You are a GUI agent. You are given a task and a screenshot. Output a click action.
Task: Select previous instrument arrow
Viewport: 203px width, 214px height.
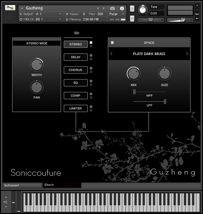pyautogui.click(x=98, y=8)
